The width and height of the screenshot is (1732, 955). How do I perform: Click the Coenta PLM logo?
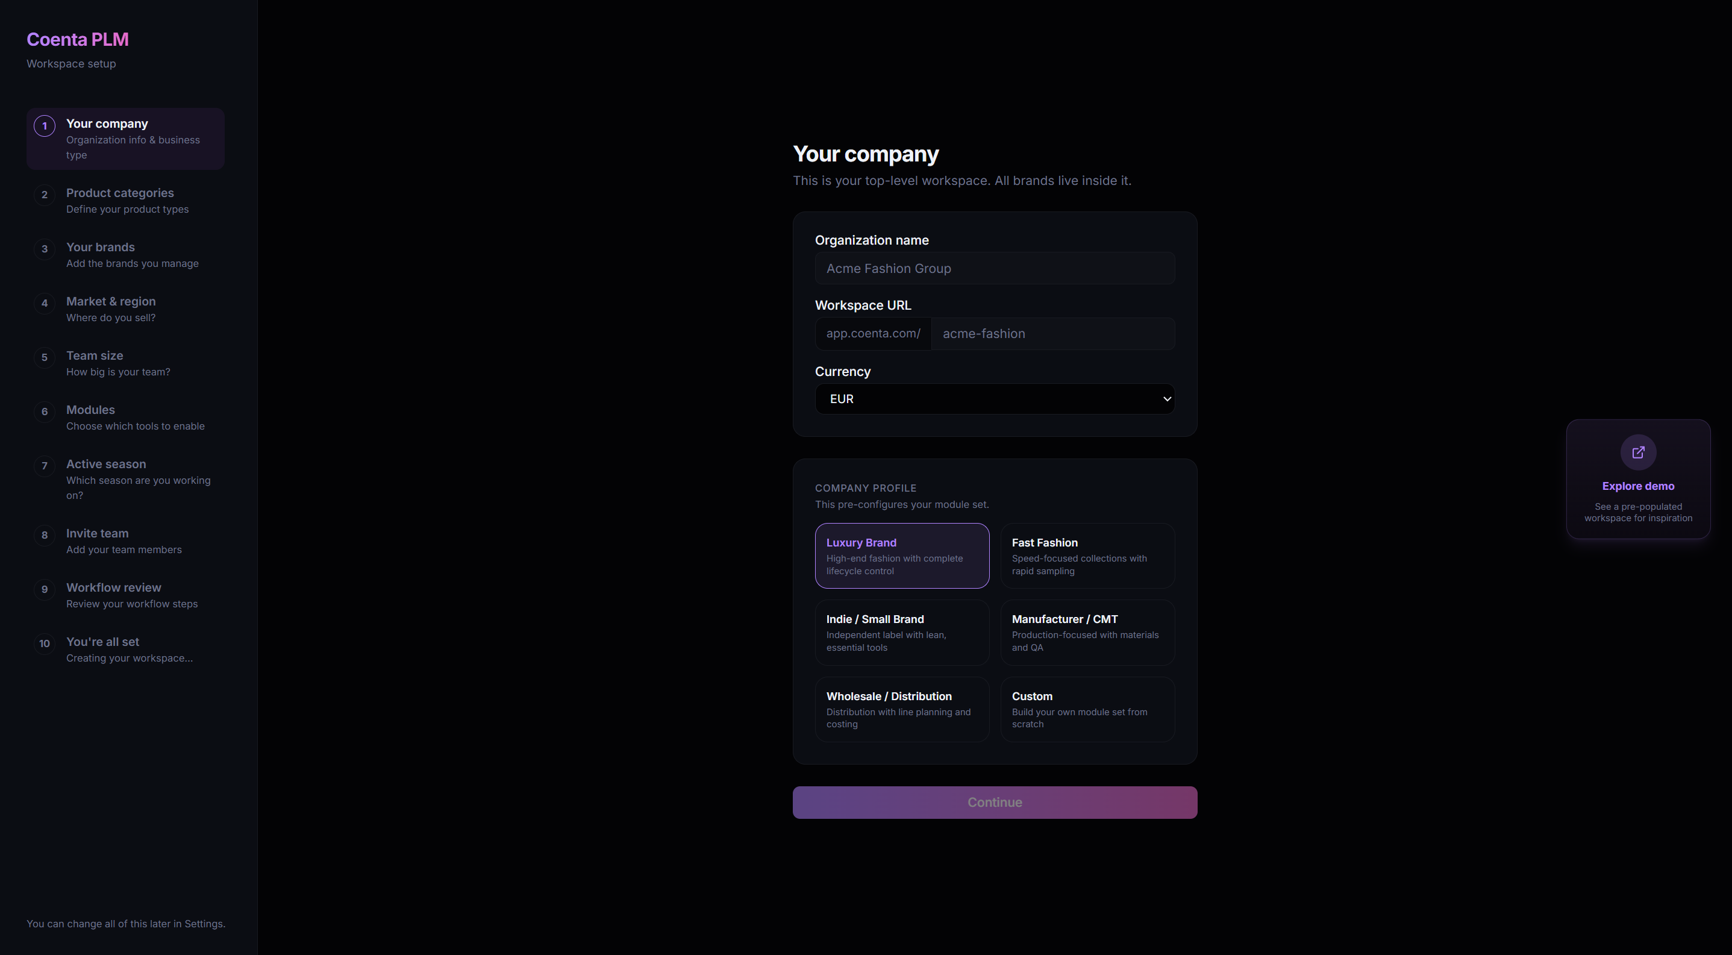coord(77,40)
